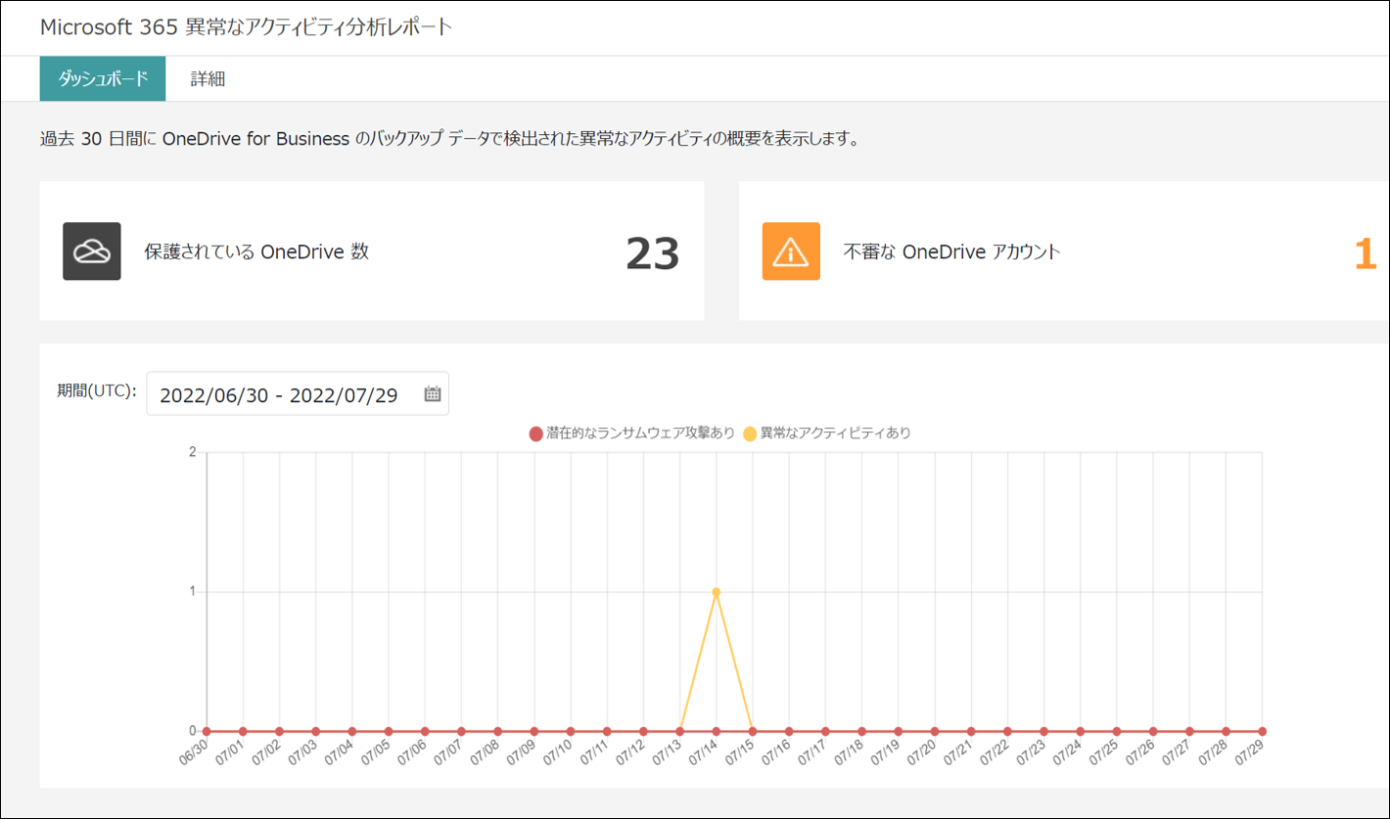1390x819 pixels.
Task: Click the date range field 2022/06/30 - 2022/07/29
Action: [x=298, y=393]
